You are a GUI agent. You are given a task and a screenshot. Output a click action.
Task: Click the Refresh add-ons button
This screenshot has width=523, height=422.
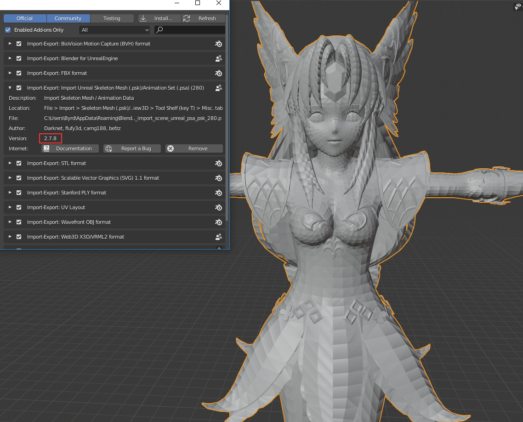click(204, 18)
